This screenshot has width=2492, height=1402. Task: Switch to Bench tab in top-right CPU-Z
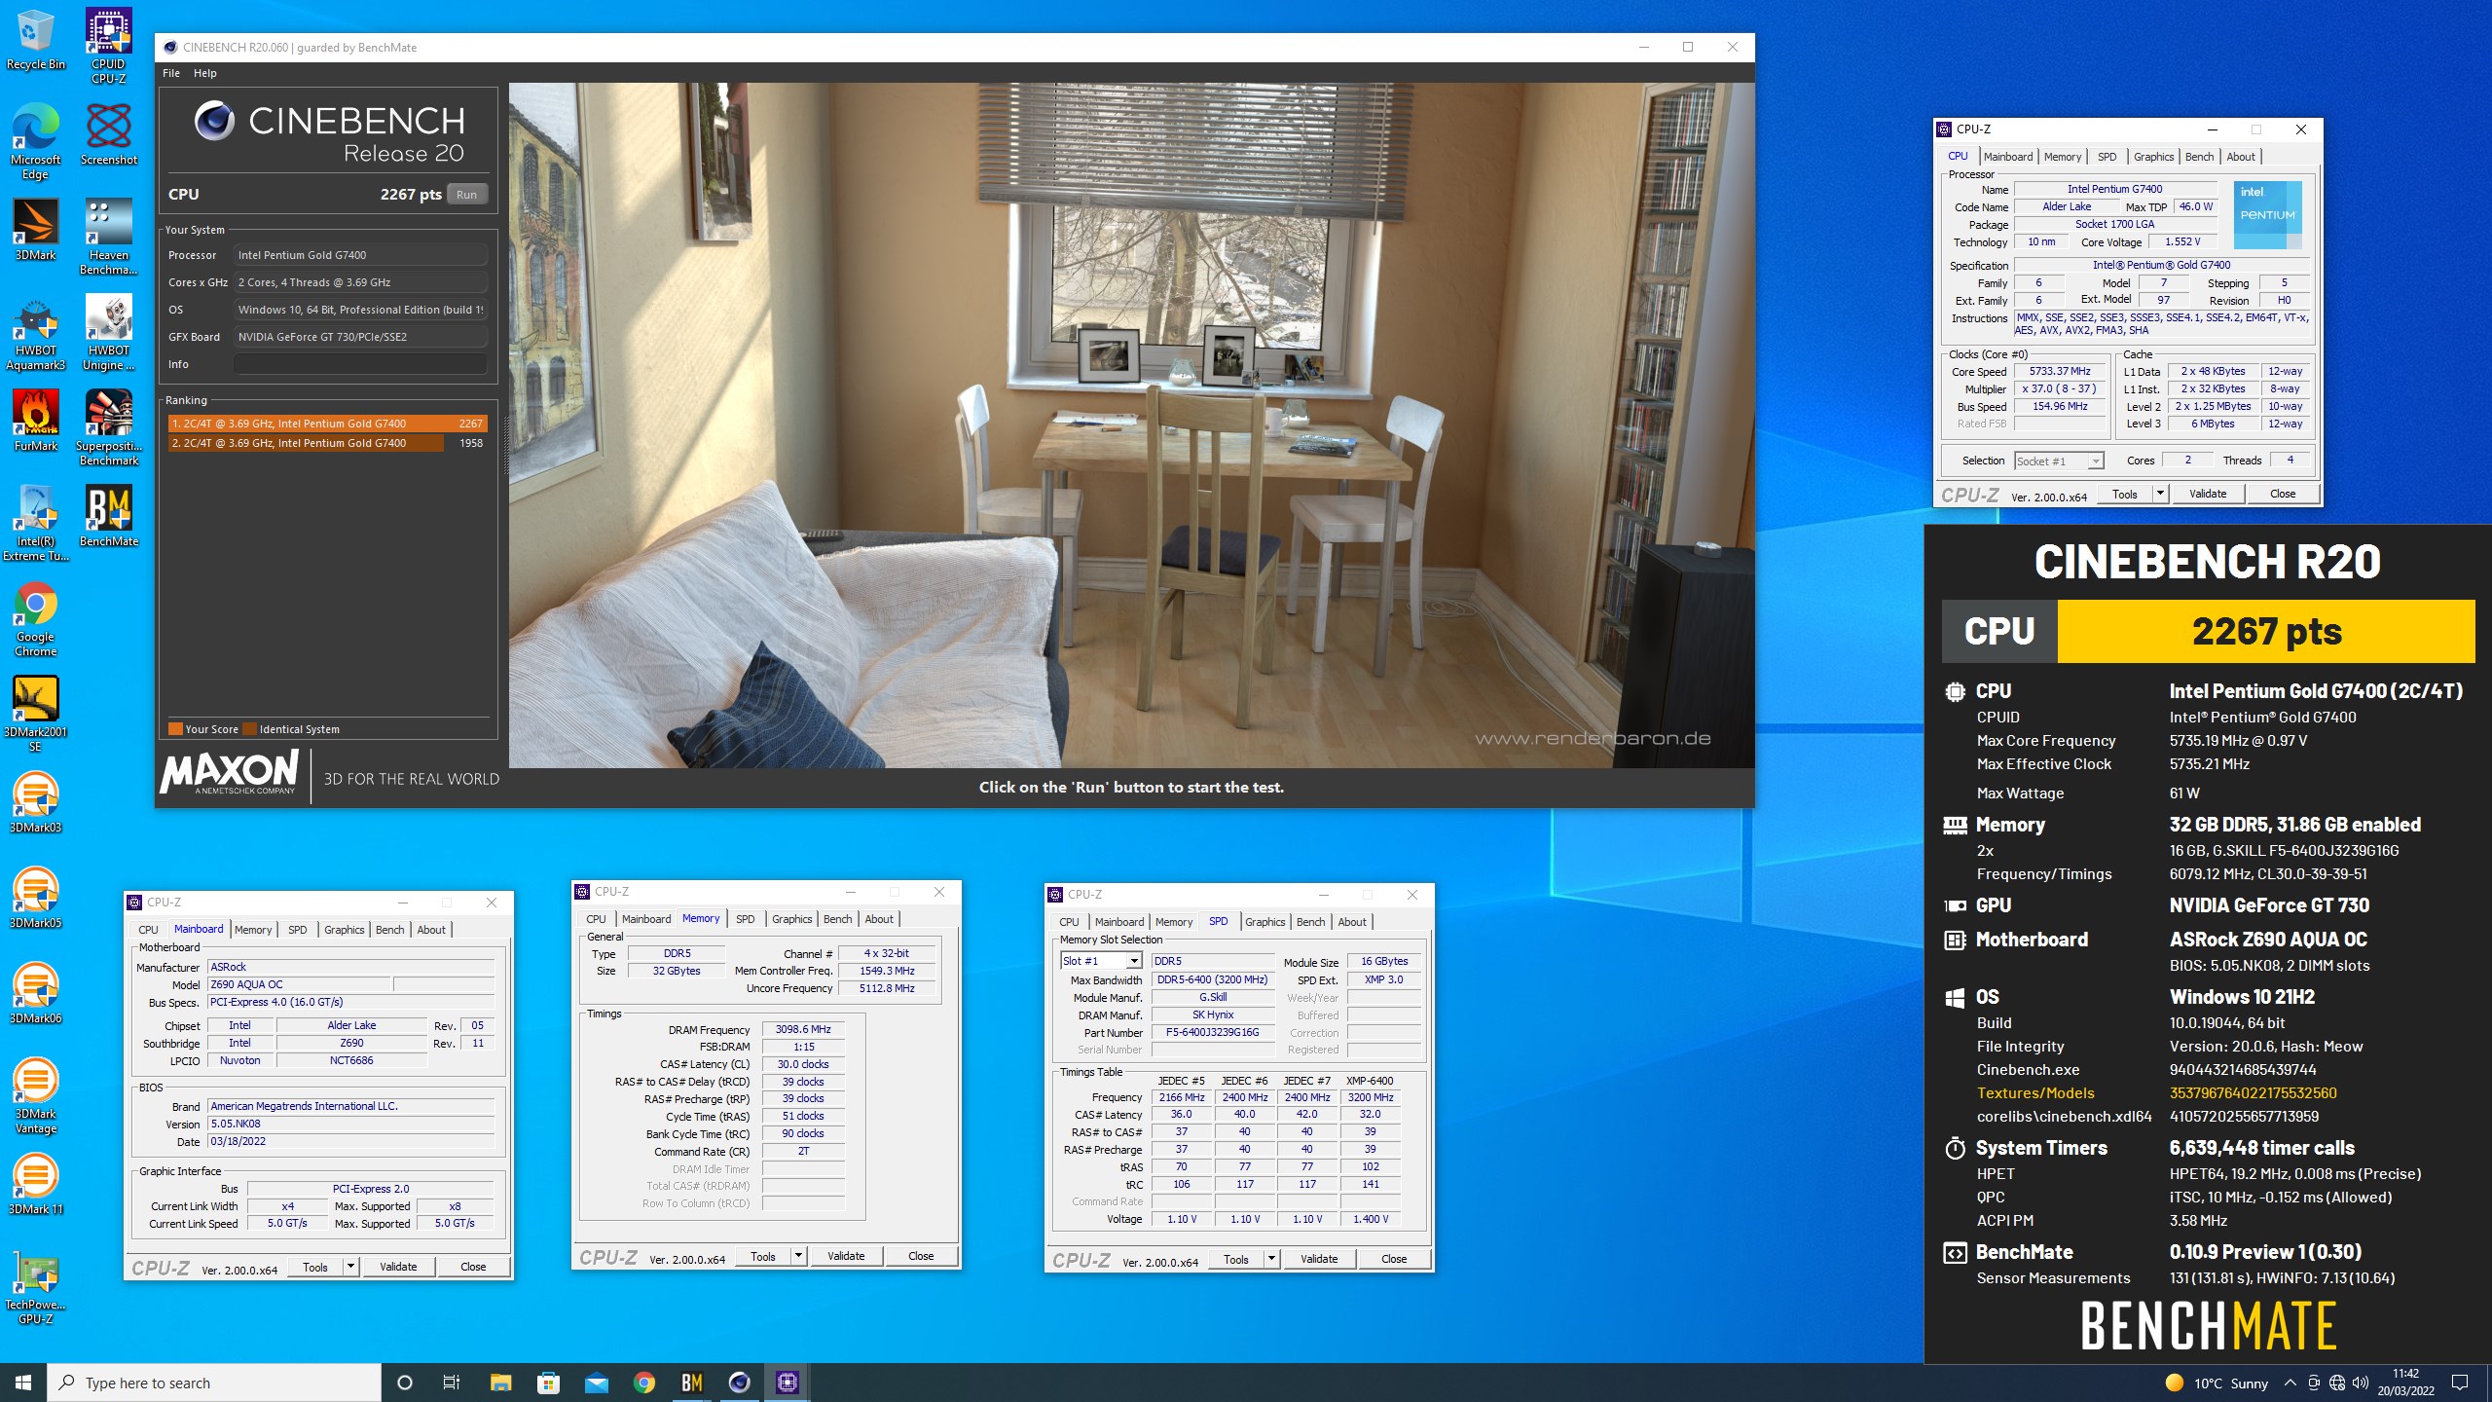(2199, 157)
